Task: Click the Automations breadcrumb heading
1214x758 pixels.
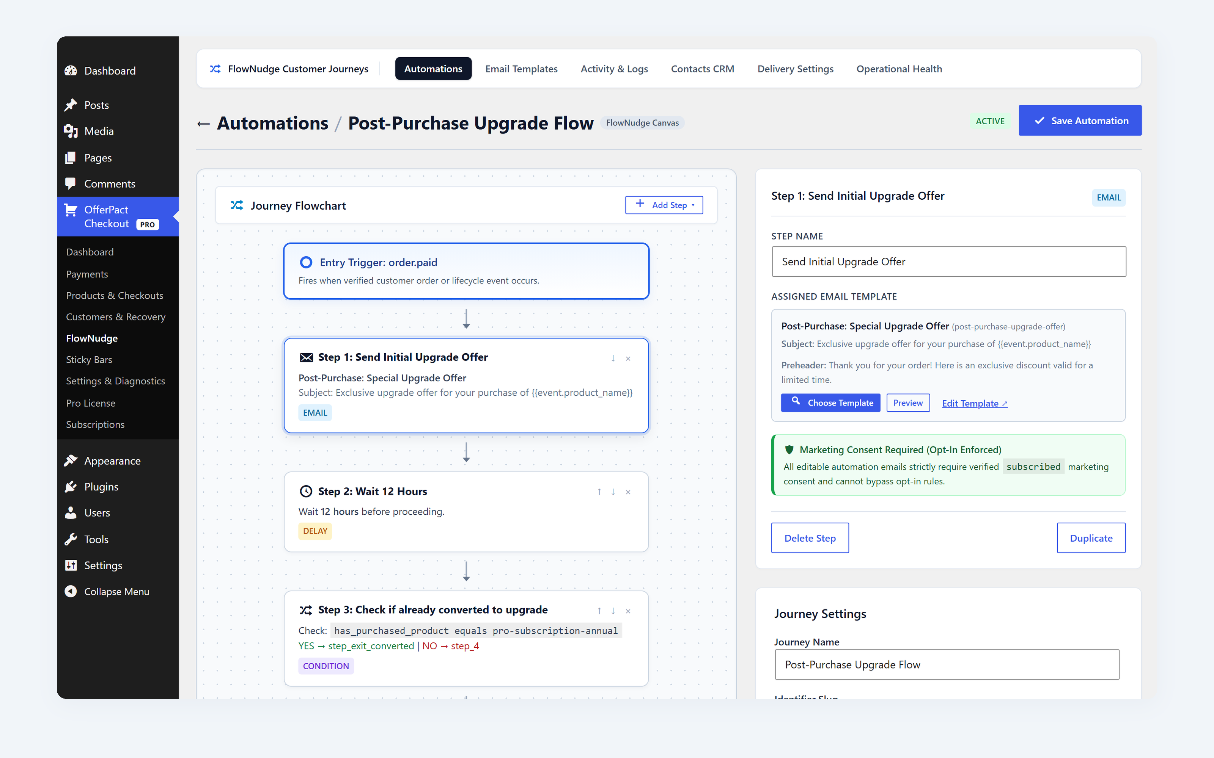Action: click(272, 123)
